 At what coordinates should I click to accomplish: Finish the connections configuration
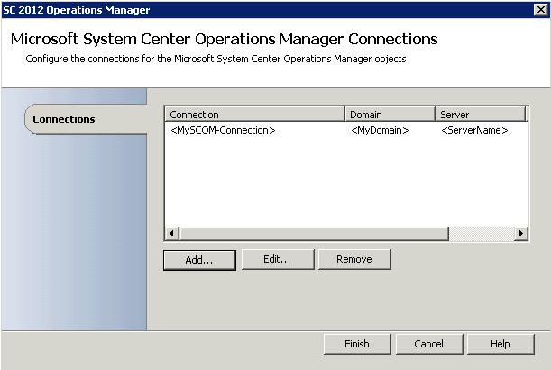(357, 344)
